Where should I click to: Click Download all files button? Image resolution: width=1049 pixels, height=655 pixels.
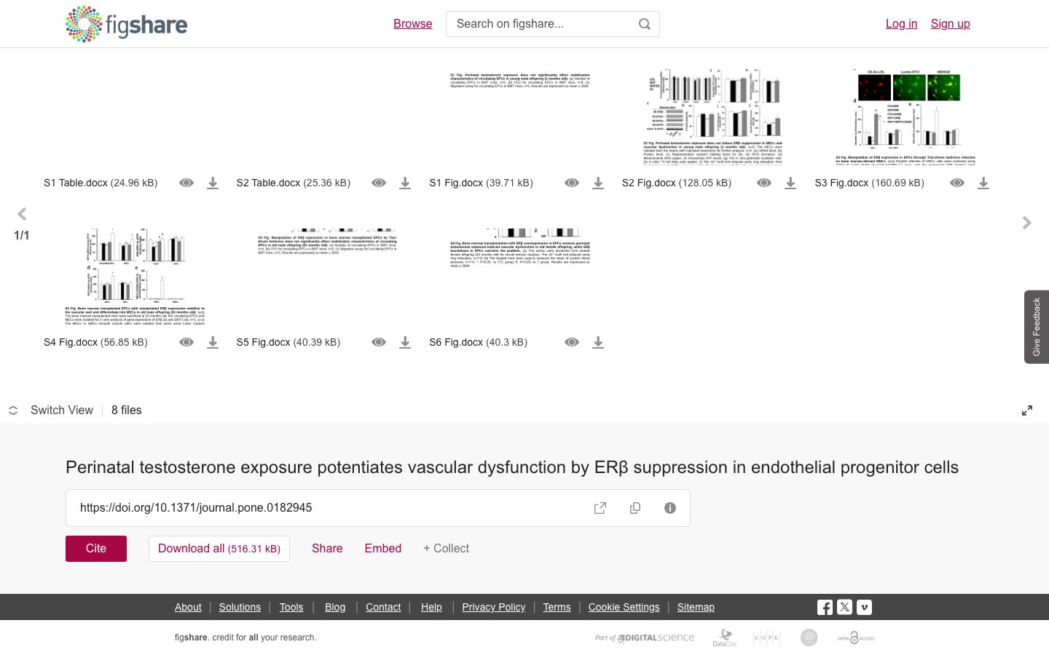219,549
